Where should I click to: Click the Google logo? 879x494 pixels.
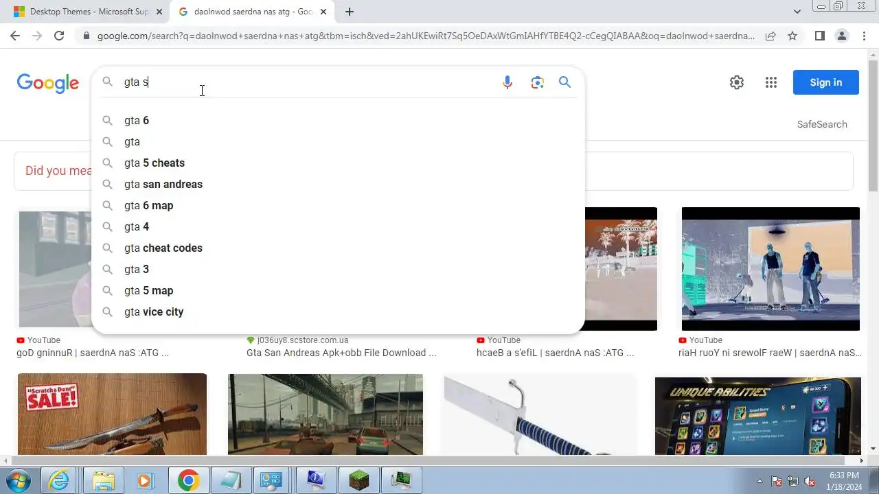pyautogui.click(x=48, y=83)
